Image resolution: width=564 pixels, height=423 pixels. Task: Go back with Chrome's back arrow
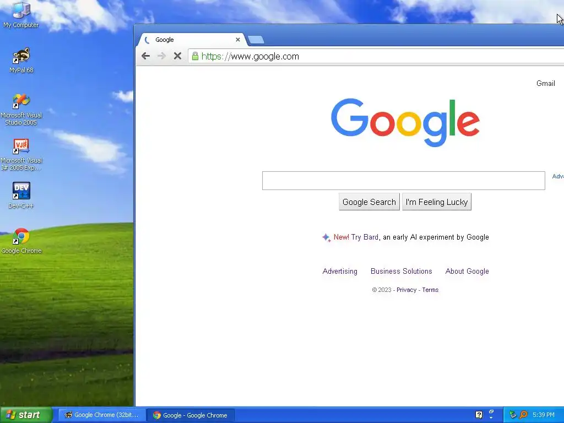145,56
